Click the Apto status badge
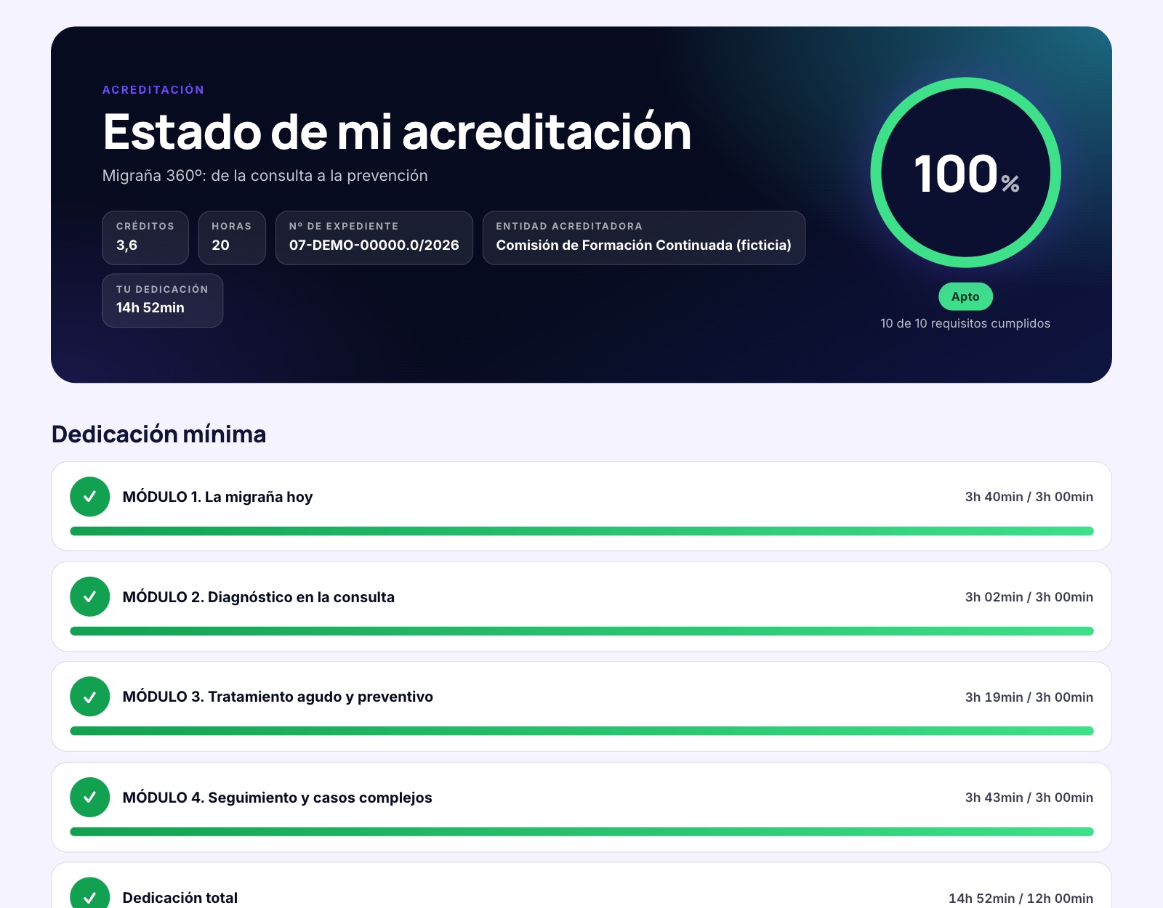Viewport: 1163px width, 908px height. 965,296
